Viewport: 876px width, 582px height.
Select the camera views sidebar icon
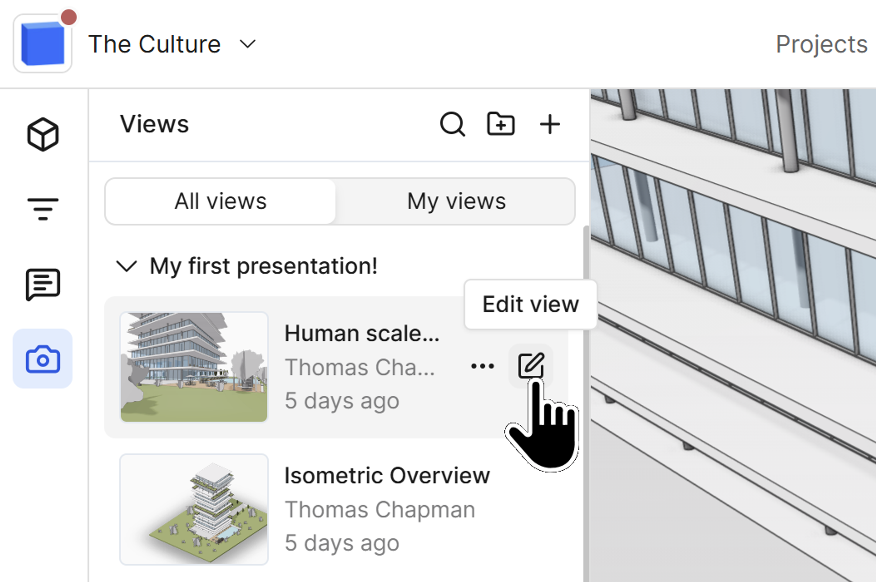click(x=43, y=359)
